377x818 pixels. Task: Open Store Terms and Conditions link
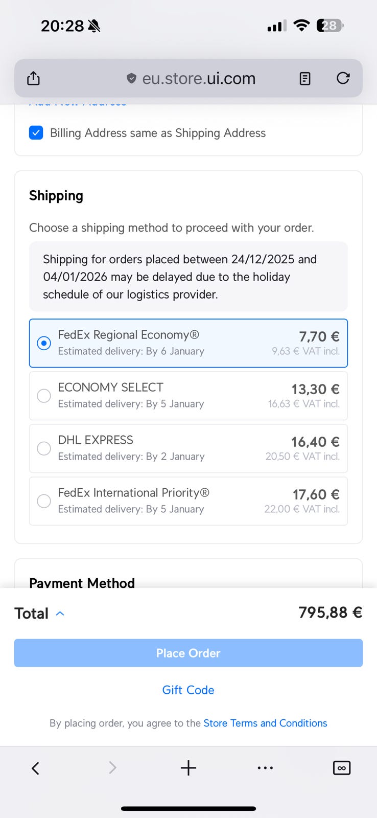tap(265, 723)
